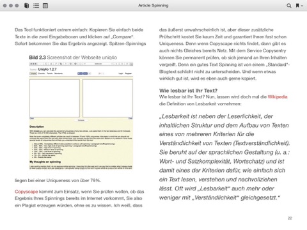Minimize the book window
Viewport: 307px width, 230px height.
(x=11, y=6)
